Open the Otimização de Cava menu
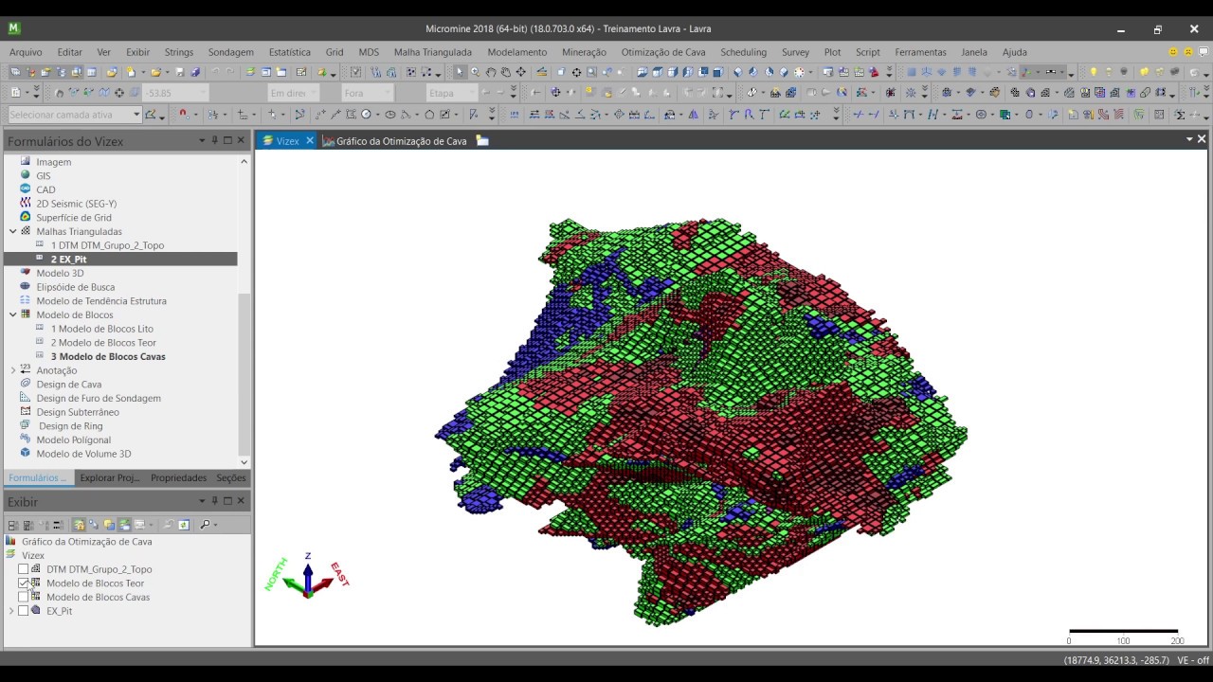This screenshot has width=1213, height=682. coord(663,52)
